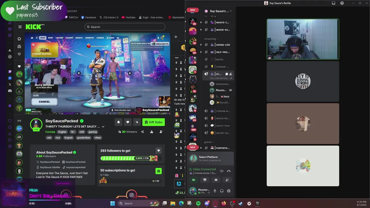The image size is (370, 208).
Task: Open Discord user settings gear
Action: click(x=229, y=191)
